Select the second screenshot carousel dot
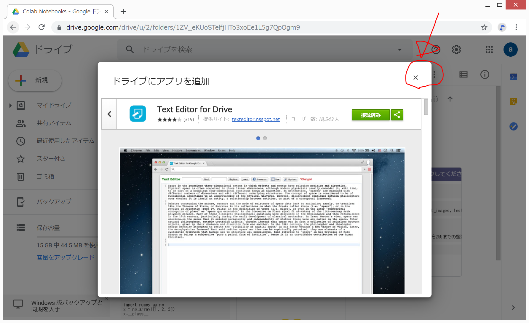The width and height of the screenshot is (529, 323). coord(265,138)
